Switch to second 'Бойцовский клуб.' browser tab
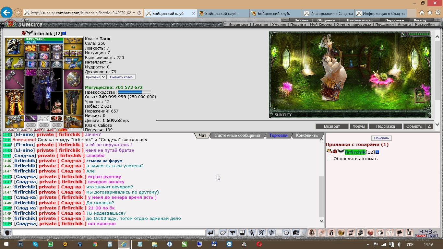Image resolution: width=443 pixels, height=249 pixels. [x=223, y=13]
